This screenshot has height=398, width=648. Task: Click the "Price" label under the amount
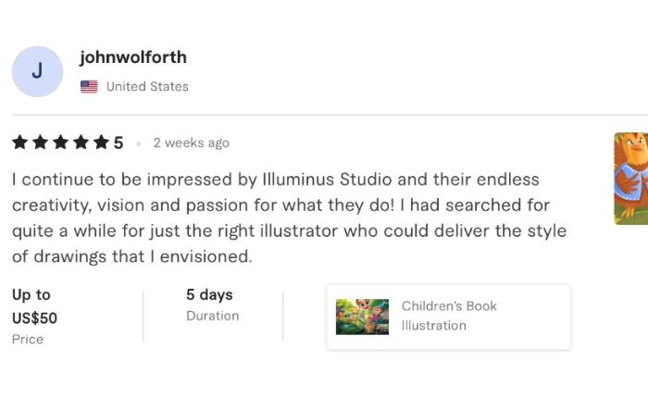tap(28, 340)
